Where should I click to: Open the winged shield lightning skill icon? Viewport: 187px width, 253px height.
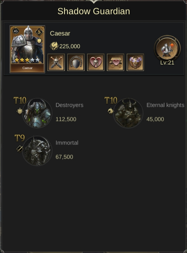[135, 62]
